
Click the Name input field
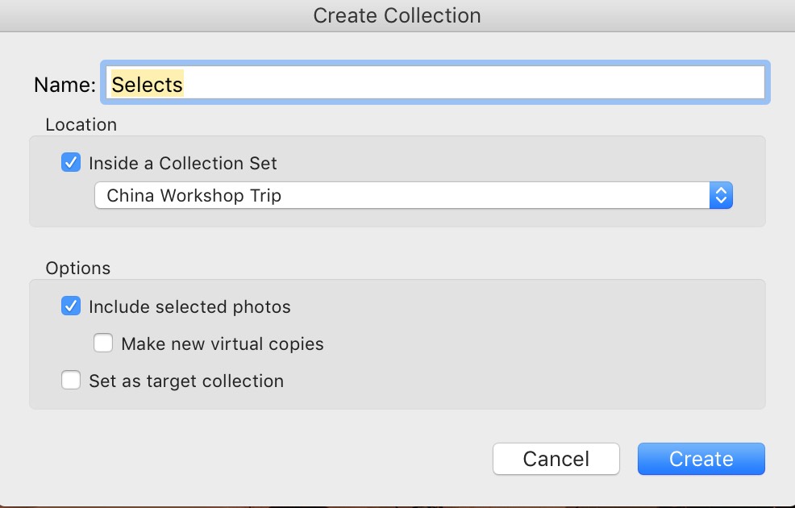point(435,82)
